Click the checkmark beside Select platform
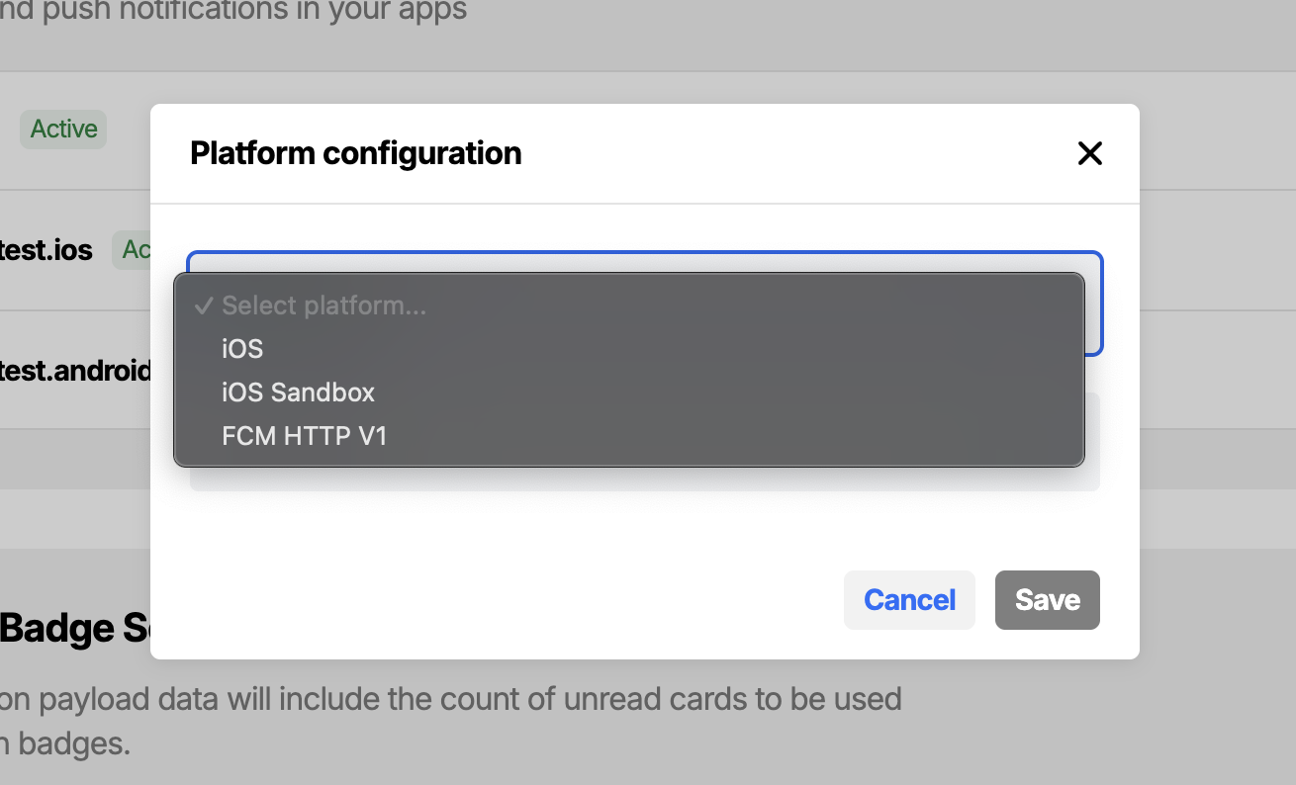Viewport: 1296px width, 785px height. tap(204, 305)
